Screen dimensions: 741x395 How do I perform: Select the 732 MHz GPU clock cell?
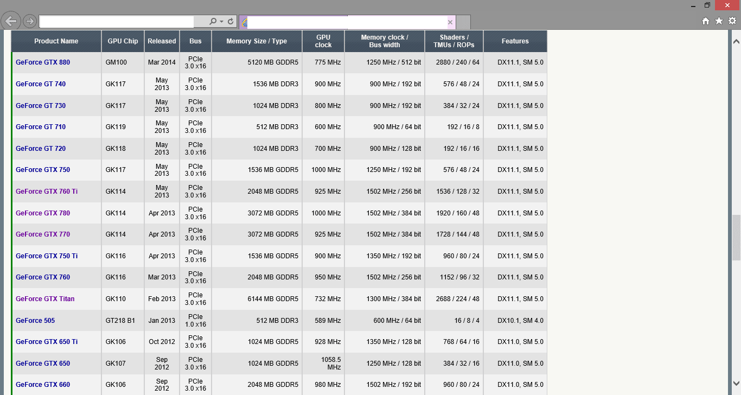(323, 299)
